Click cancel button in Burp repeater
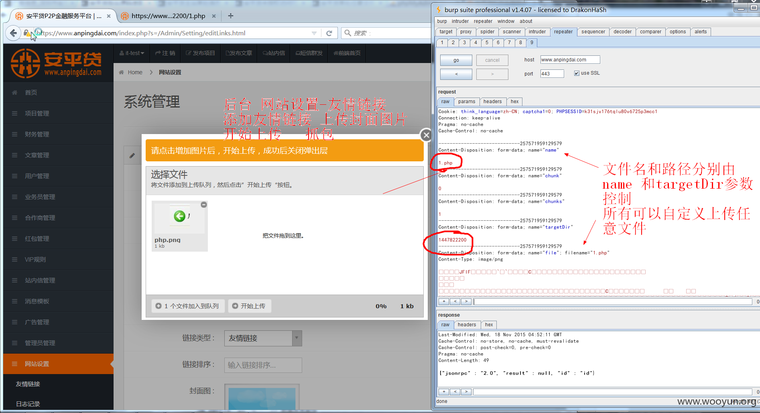 [492, 60]
